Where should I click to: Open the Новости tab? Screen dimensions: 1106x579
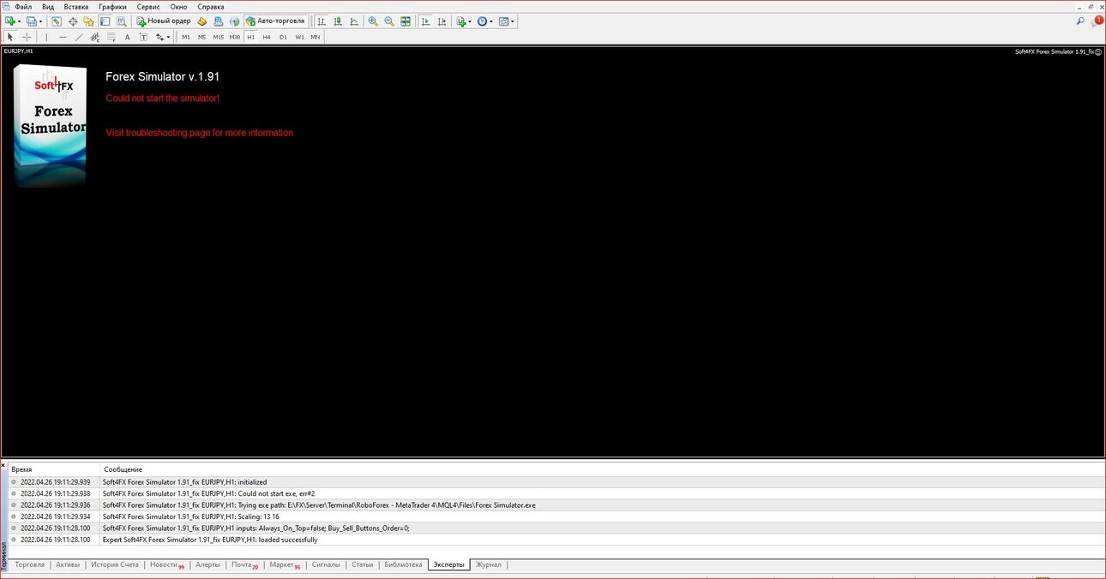tap(167, 564)
